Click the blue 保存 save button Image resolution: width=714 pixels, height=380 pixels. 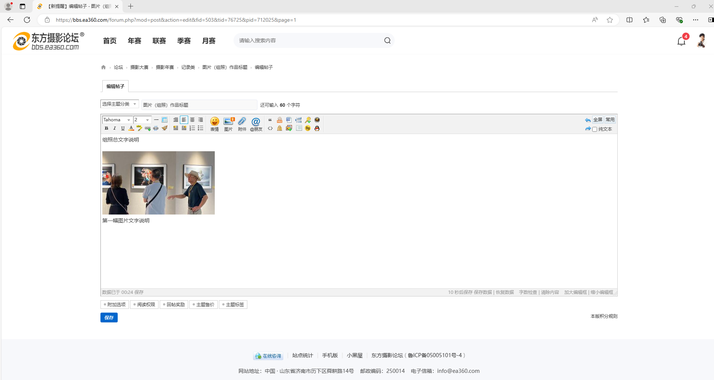(109, 317)
